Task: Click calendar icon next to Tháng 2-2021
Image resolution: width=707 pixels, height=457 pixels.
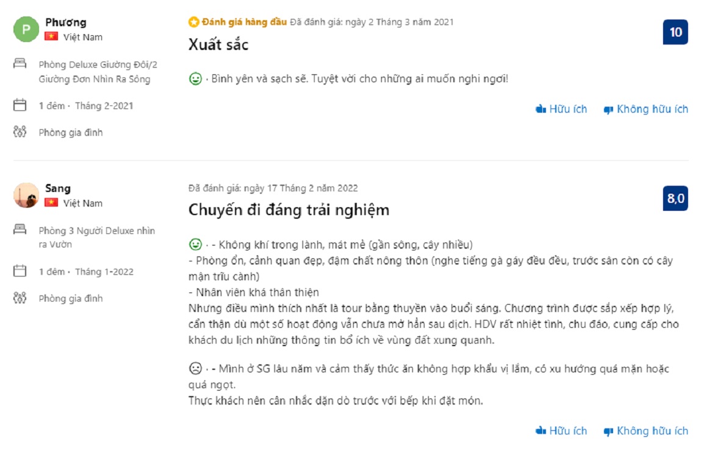Action: [x=20, y=105]
